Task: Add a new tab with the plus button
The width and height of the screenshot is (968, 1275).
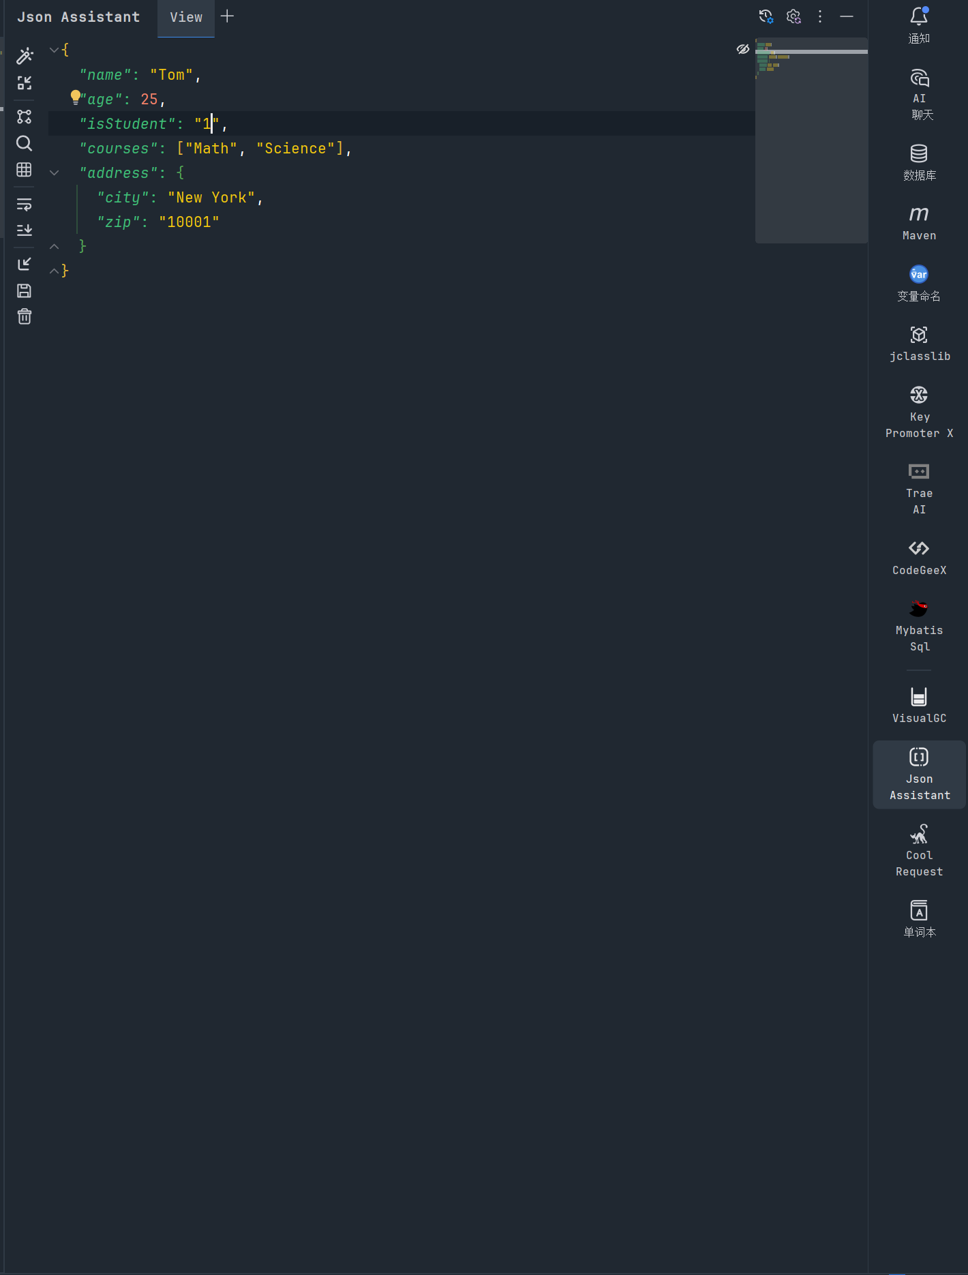Action: coord(228,16)
